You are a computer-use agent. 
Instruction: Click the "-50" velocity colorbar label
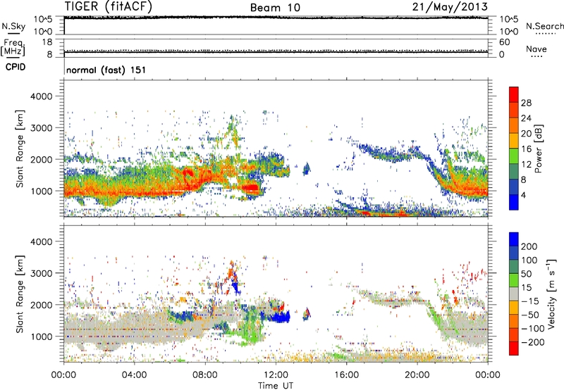coord(530,315)
